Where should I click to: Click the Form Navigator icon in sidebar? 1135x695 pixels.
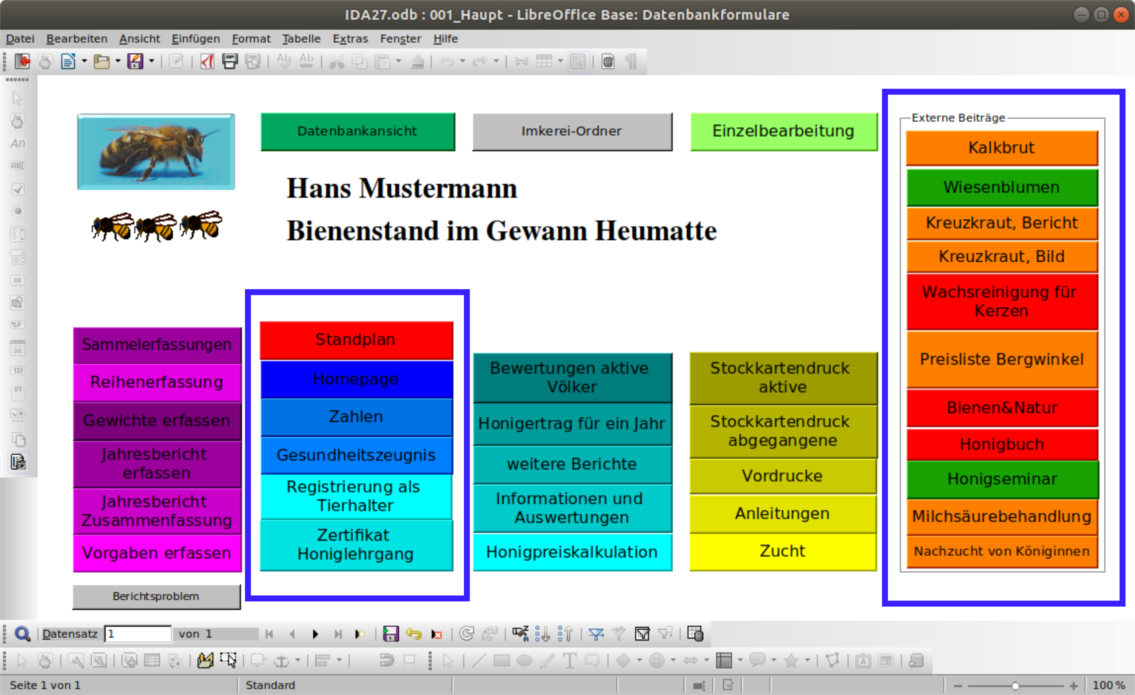19,462
